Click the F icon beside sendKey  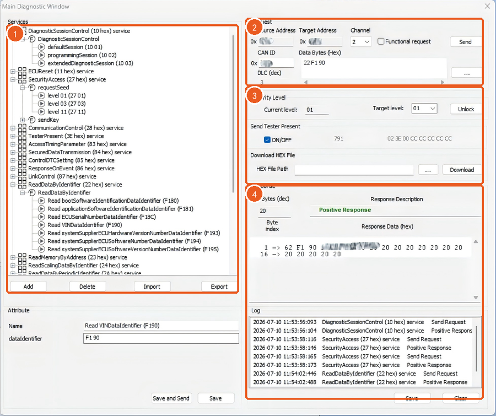tap(32, 120)
